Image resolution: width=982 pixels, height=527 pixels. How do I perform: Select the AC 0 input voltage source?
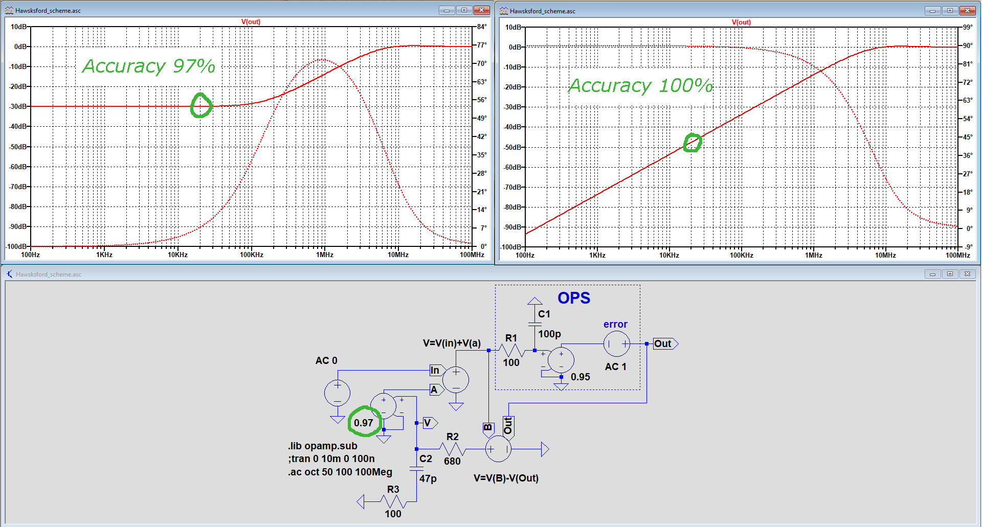pos(337,393)
